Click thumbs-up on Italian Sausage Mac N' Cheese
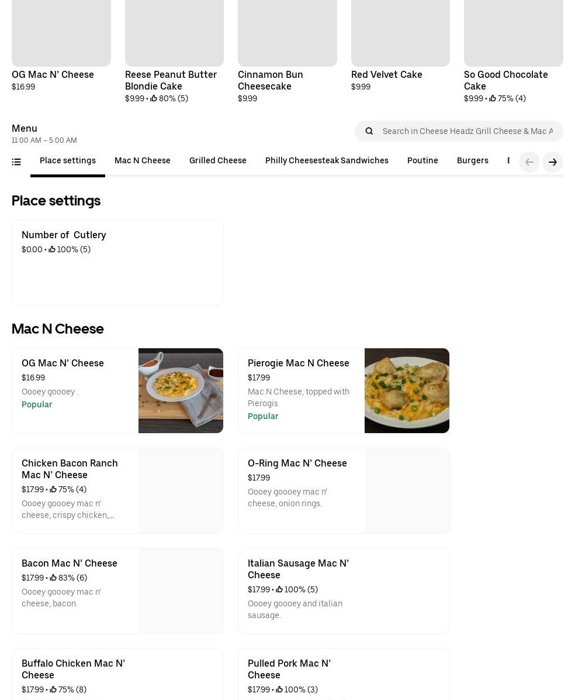The height and width of the screenshot is (700, 575). click(x=279, y=589)
